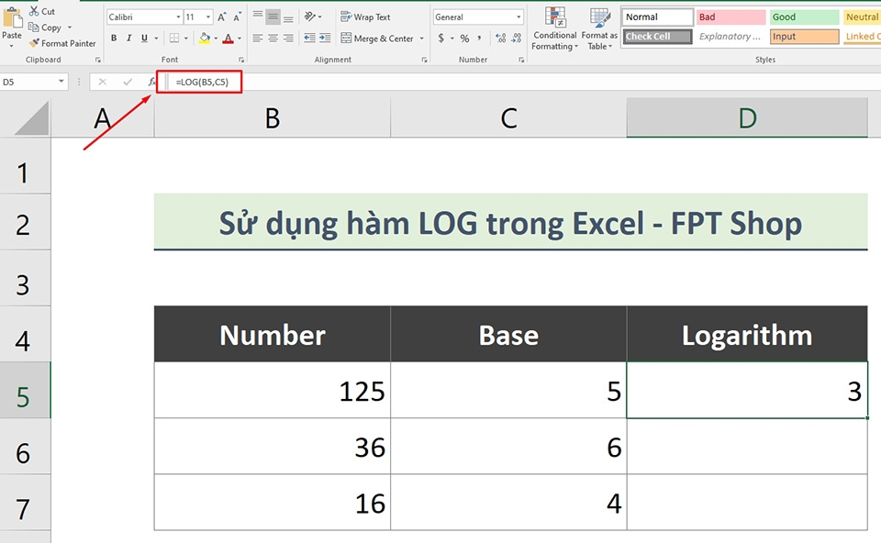Open font color dropdown arrow
The height and width of the screenshot is (543, 881).
(240, 39)
